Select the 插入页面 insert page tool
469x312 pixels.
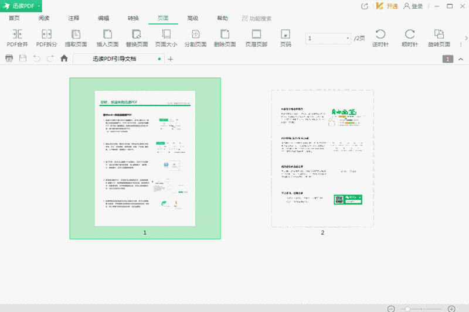(x=107, y=38)
